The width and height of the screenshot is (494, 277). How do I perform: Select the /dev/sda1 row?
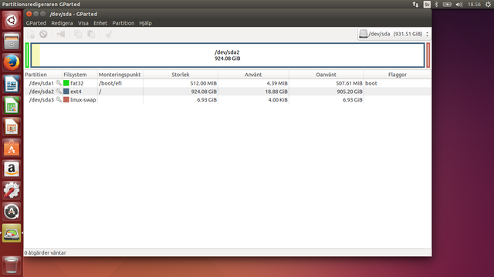click(228, 83)
